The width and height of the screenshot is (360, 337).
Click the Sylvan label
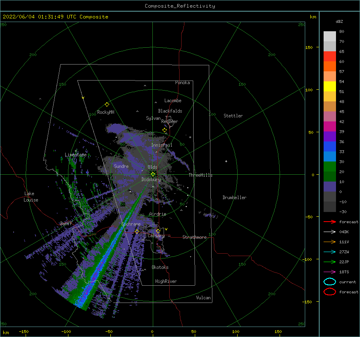pos(153,118)
